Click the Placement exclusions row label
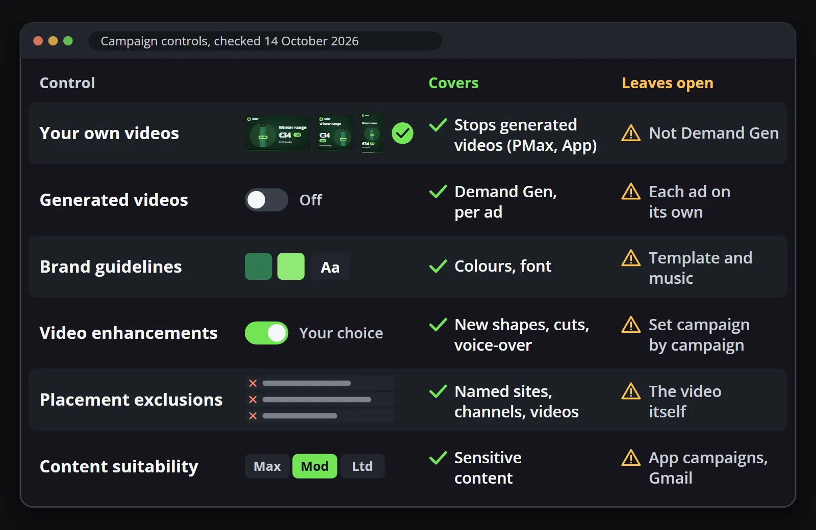 click(131, 400)
